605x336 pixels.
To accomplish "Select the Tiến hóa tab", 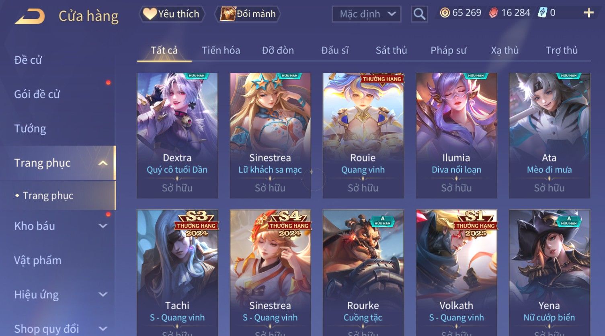I will (221, 51).
